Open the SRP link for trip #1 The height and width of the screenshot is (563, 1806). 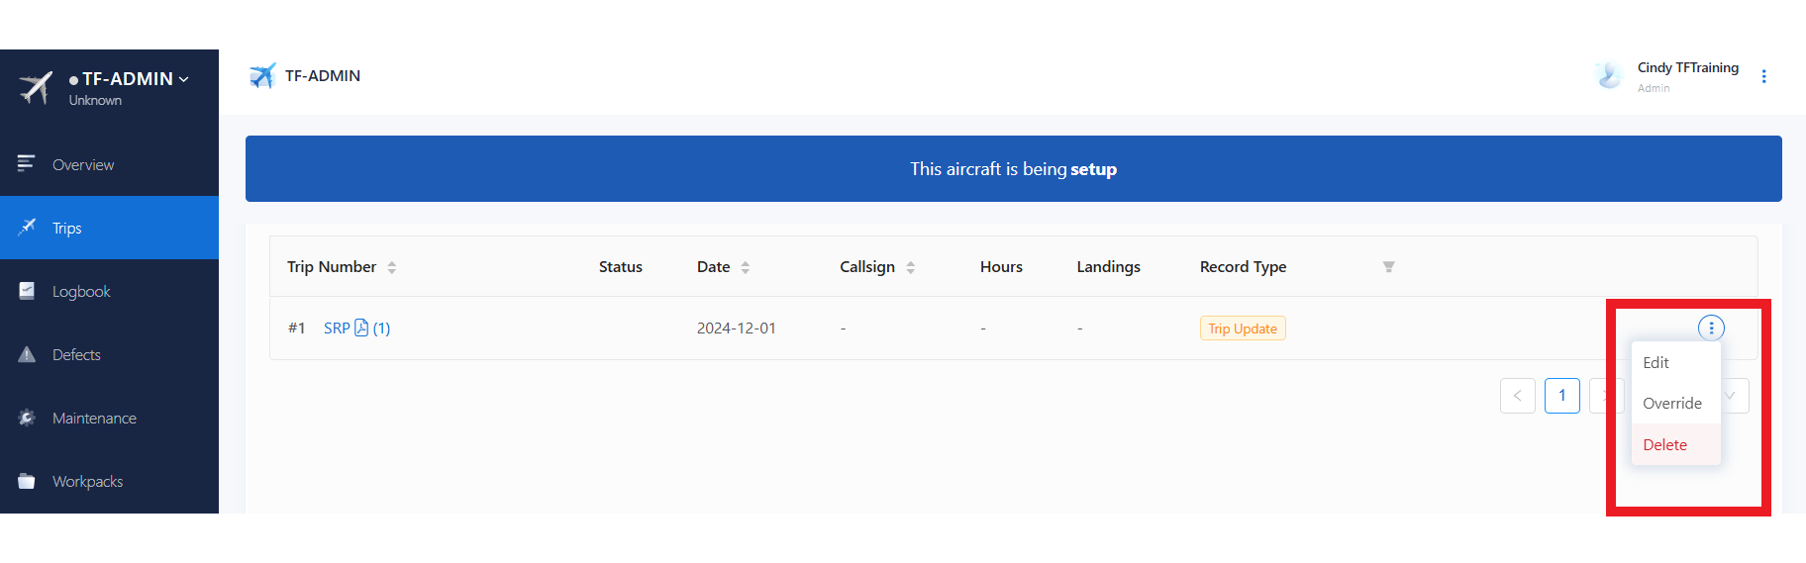click(x=337, y=328)
